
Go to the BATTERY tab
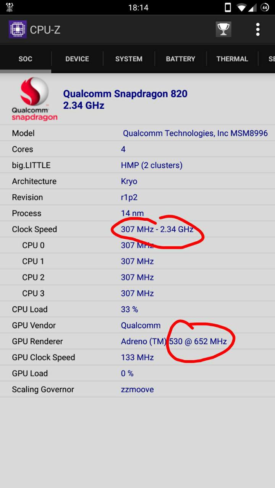180,59
